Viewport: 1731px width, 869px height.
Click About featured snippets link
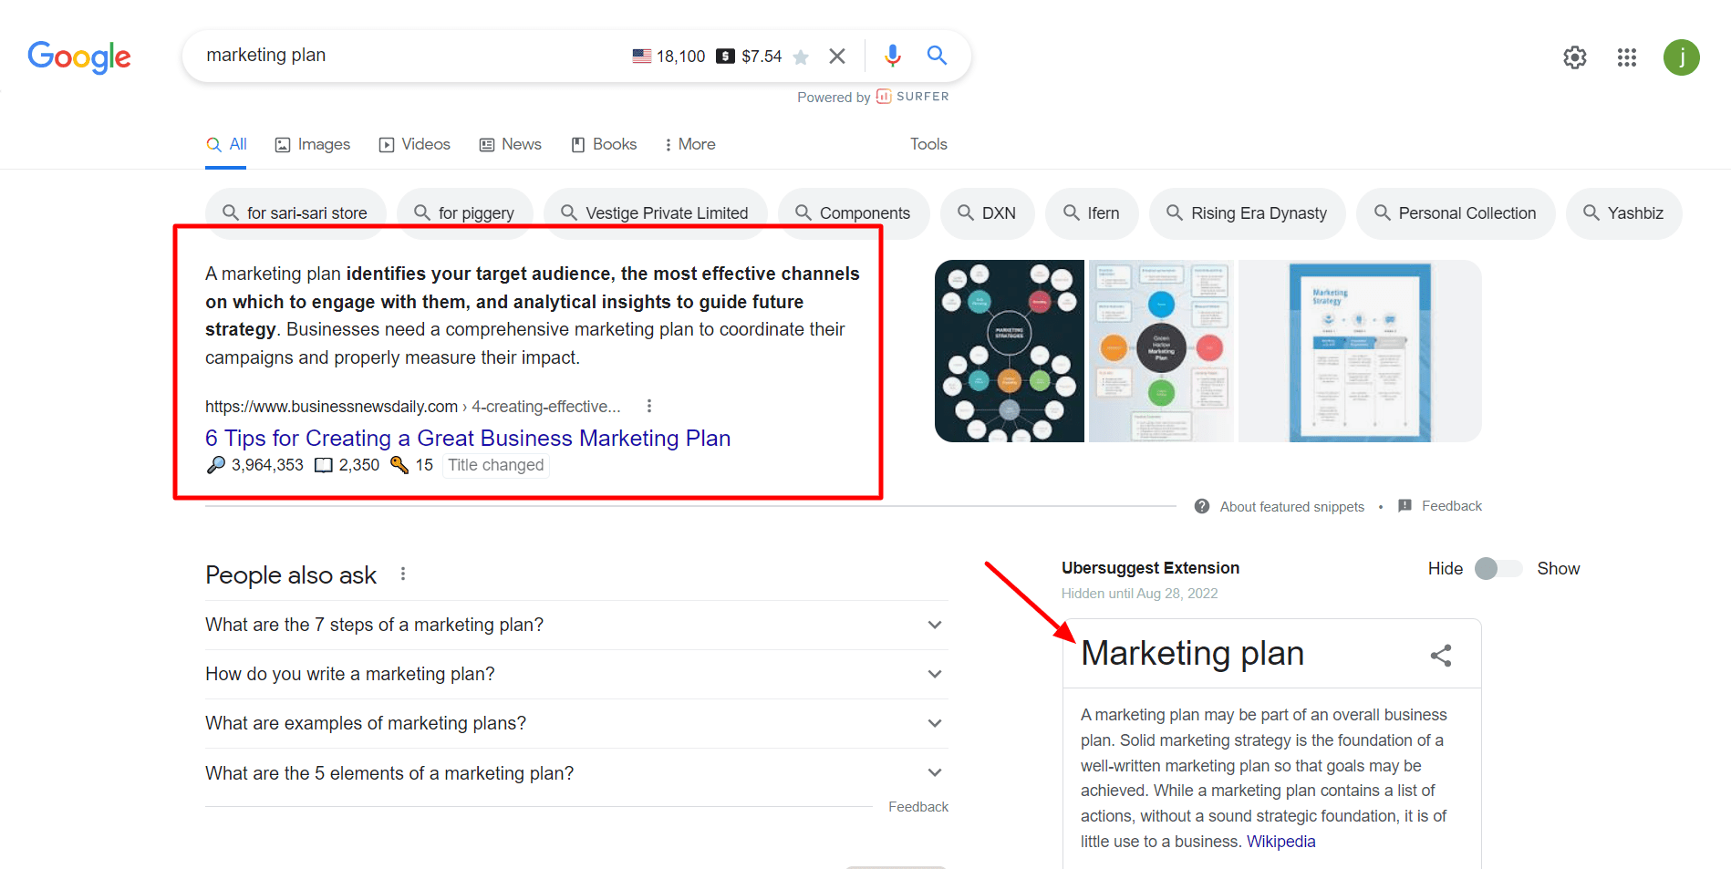1291,507
